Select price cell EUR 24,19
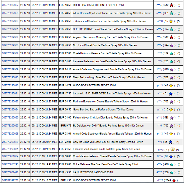This screenshot has width=184, height=183. click(x=65, y=69)
